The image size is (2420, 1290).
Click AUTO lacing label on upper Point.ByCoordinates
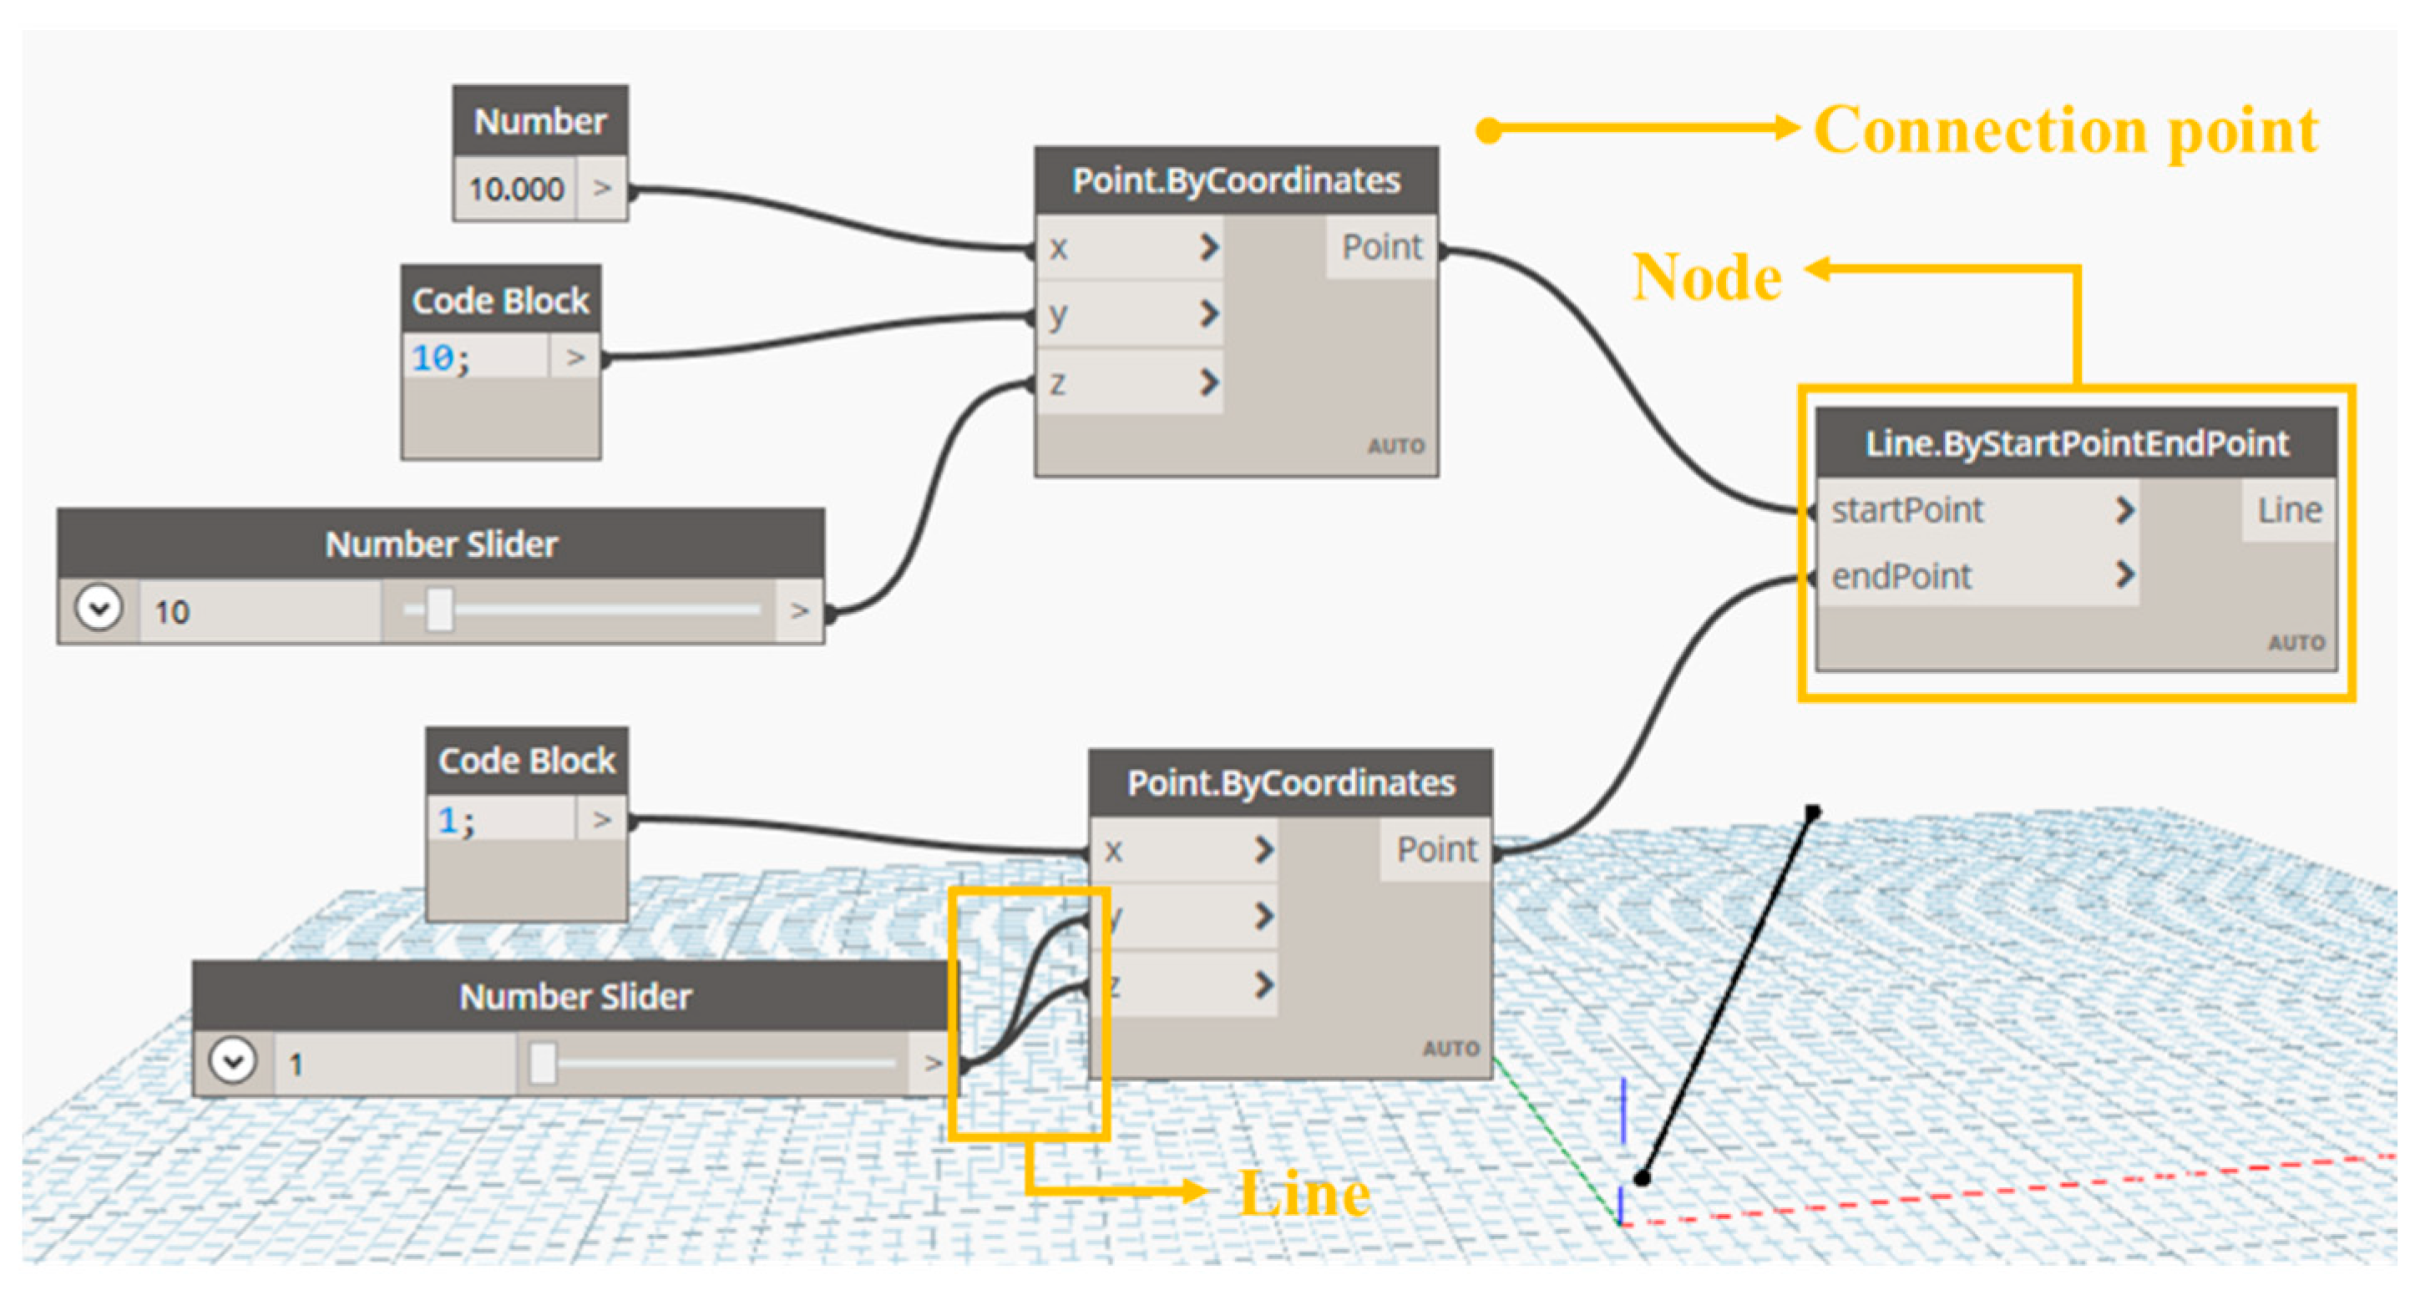(1396, 447)
